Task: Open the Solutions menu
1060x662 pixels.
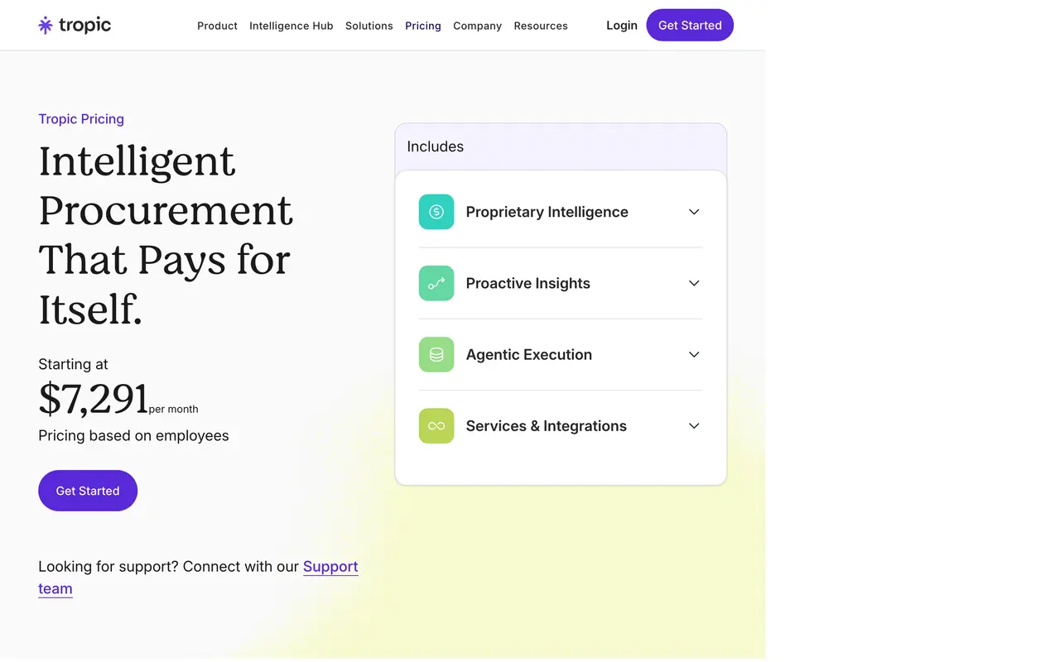Action: coord(369,26)
